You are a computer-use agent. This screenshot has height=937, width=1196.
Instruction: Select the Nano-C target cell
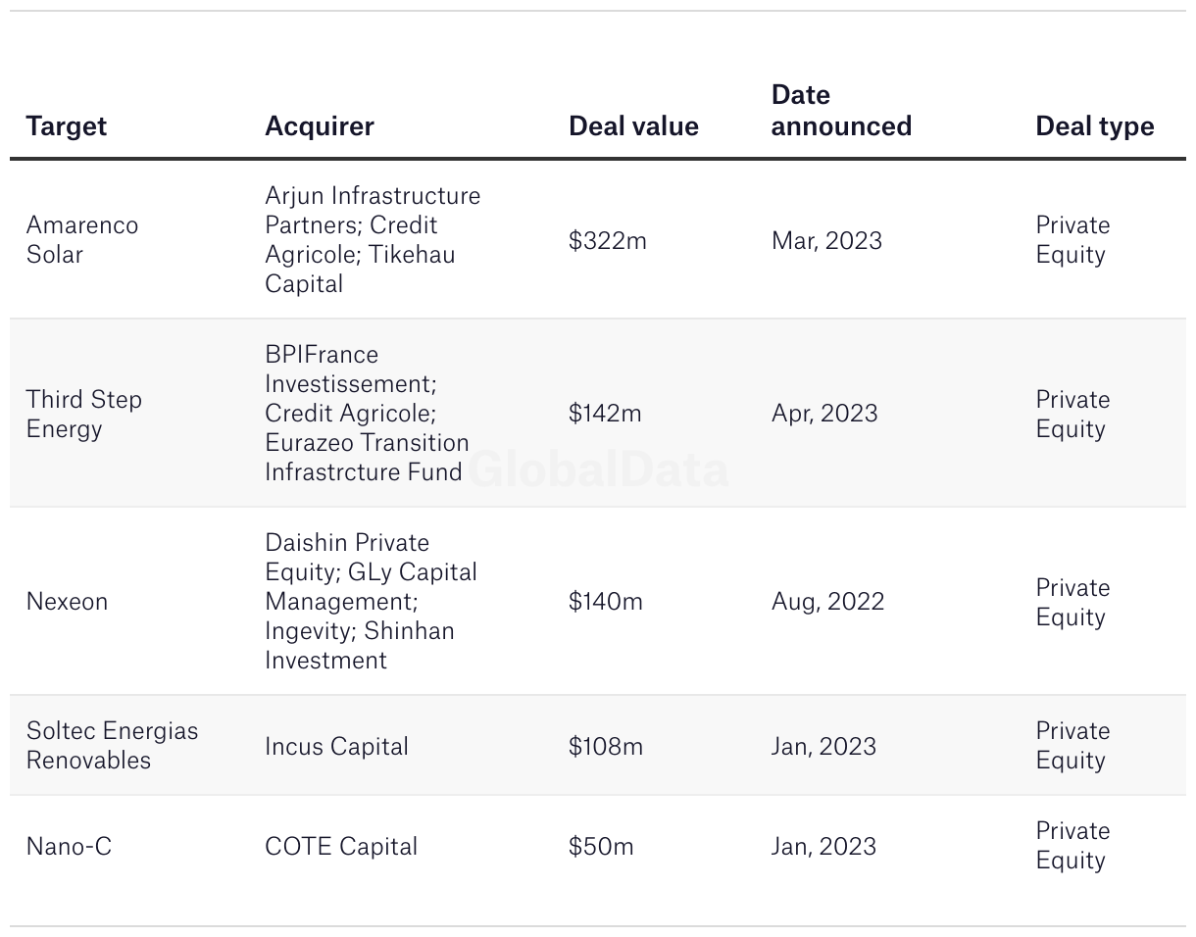click(x=69, y=847)
